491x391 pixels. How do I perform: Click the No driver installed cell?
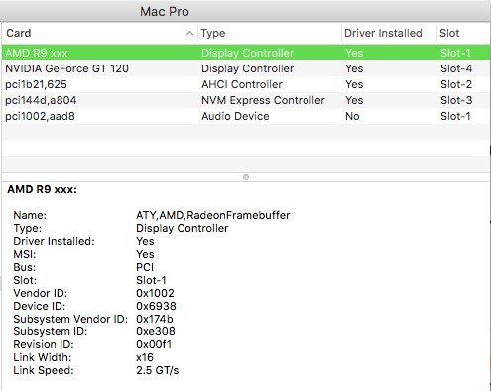[352, 116]
